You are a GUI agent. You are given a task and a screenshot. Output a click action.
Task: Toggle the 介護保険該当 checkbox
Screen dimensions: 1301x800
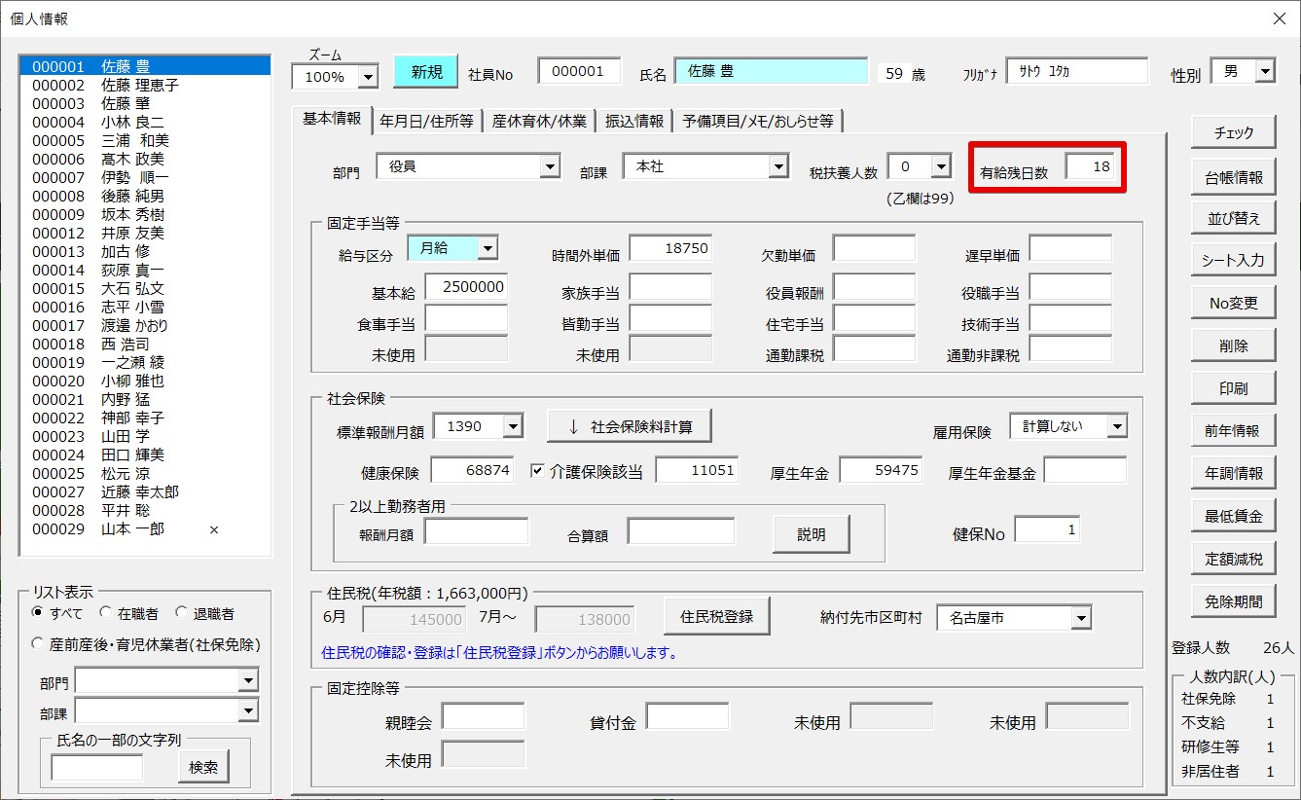(537, 471)
